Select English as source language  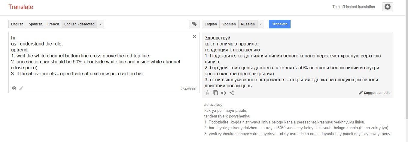click(17, 24)
